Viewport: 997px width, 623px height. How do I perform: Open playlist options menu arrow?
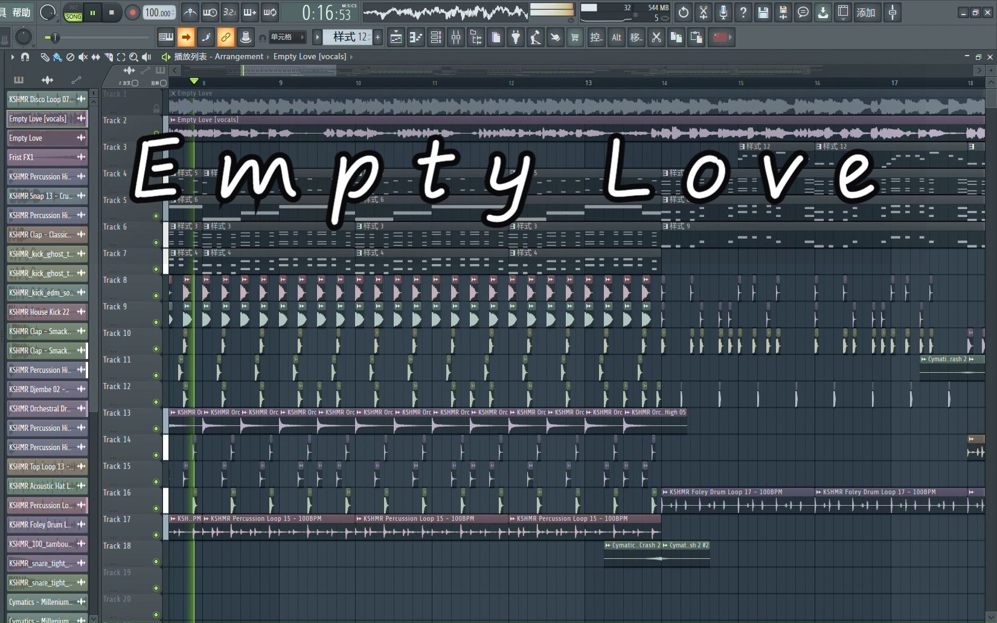pos(11,57)
